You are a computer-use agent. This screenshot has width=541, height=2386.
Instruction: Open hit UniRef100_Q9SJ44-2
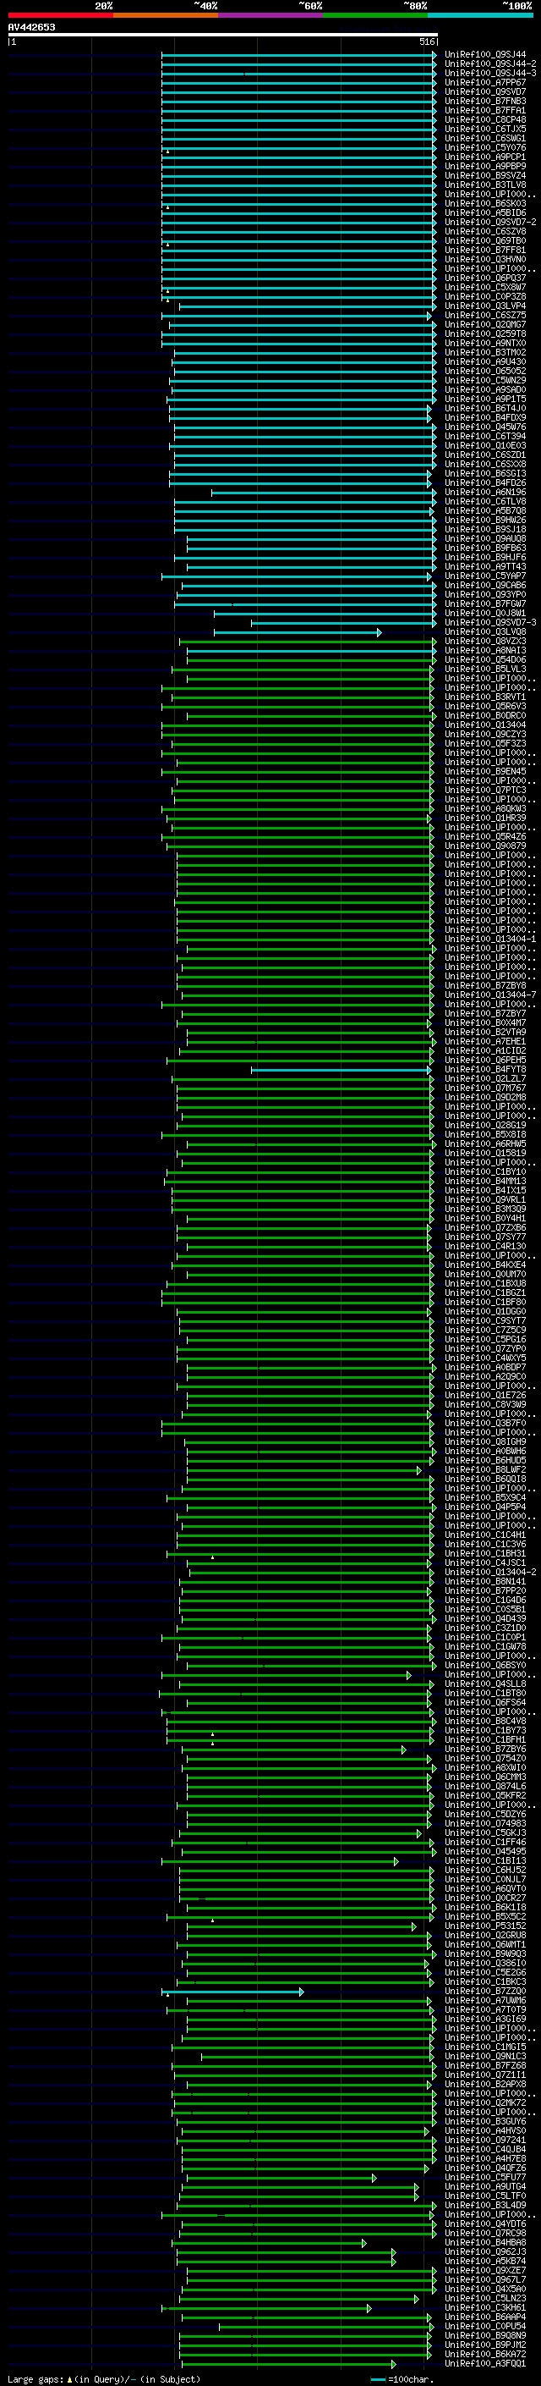pyautogui.click(x=490, y=64)
